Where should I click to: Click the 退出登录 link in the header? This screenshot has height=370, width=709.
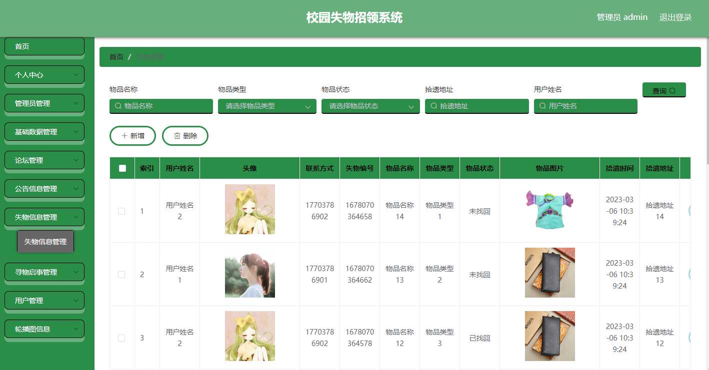(675, 16)
